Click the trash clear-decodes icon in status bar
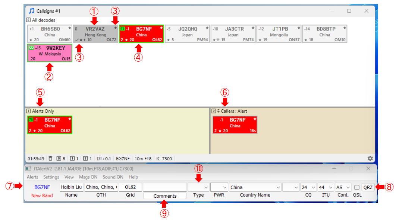The image size is (396, 220). [x=50, y=159]
